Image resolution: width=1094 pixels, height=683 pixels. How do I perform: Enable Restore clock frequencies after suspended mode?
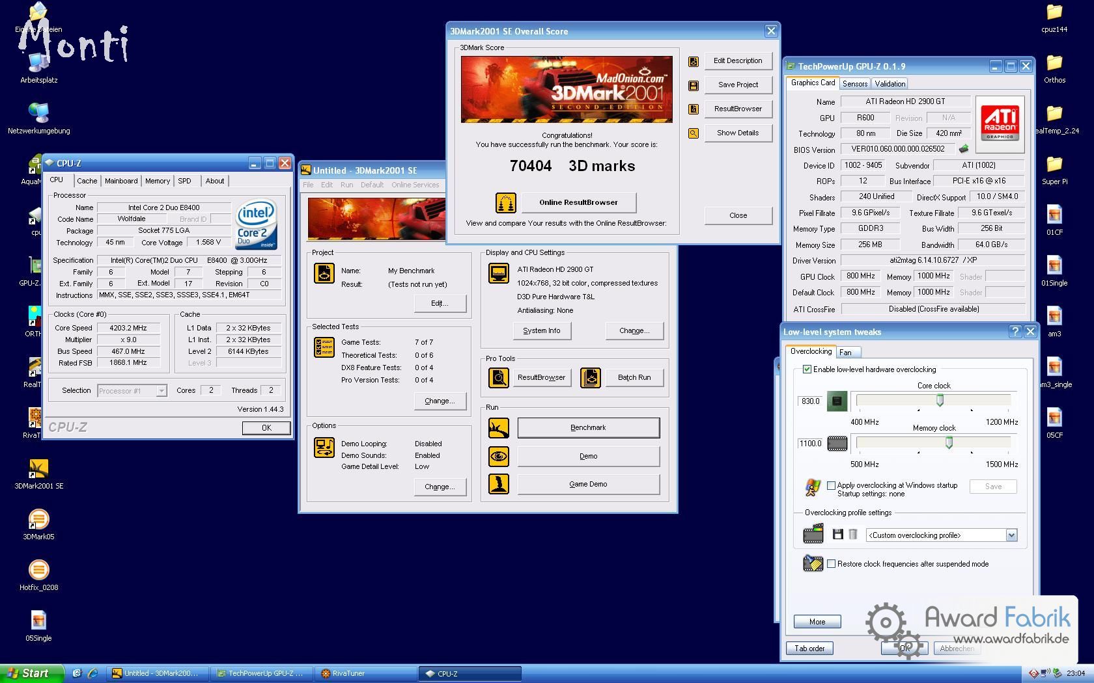pos(832,564)
